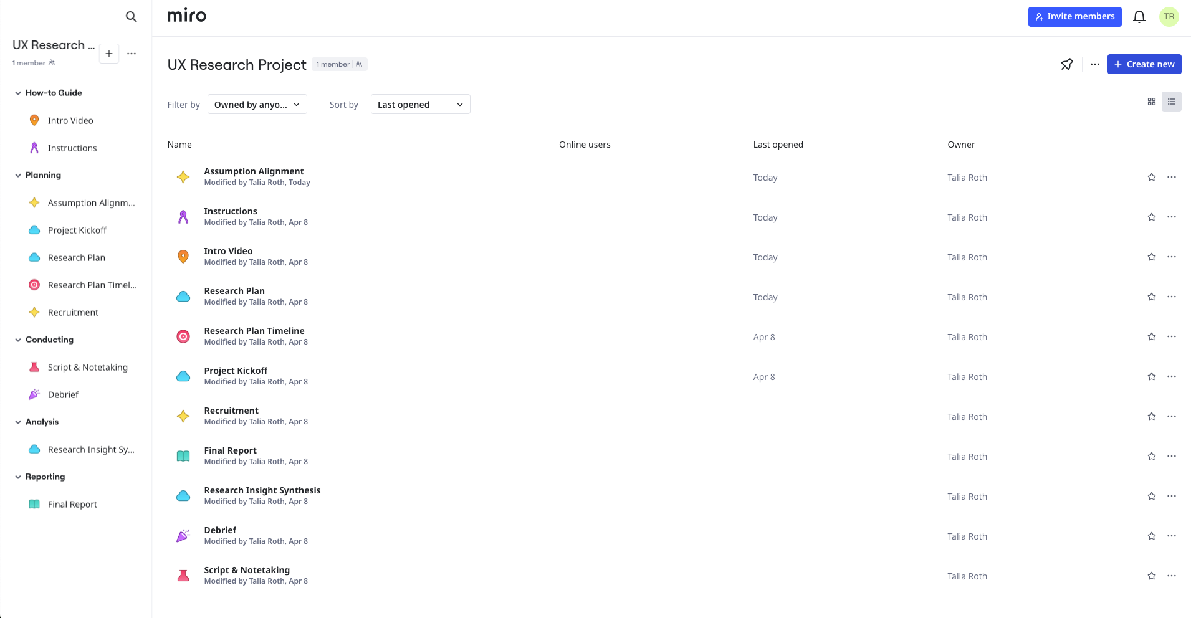Star the Research Plan Timeline board
The height and width of the screenshot is (618, 1191).
coord(1152,336)
